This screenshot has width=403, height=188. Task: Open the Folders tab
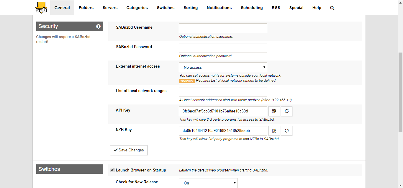coord(86,8)
